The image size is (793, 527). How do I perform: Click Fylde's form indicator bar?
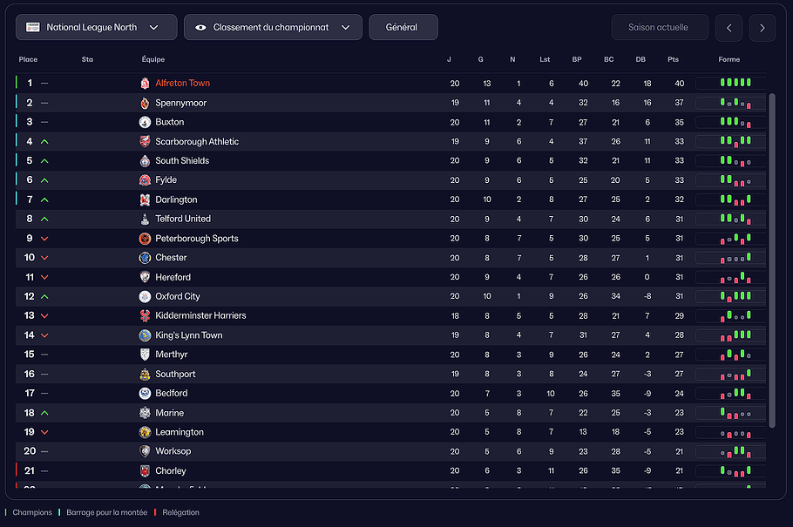click(x=729, y=180)
